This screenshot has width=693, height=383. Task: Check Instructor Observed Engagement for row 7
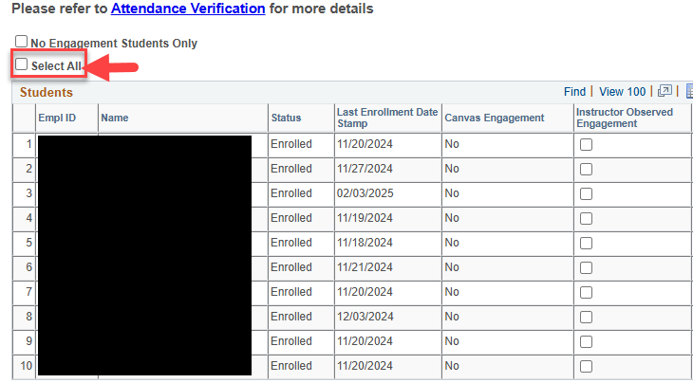click(586, 293)
